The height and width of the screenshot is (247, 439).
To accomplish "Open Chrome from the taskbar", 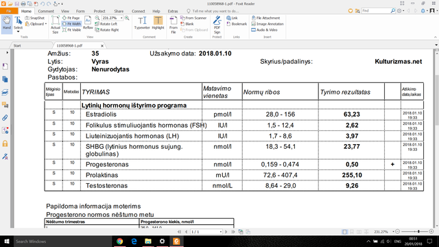I will pyautogui.click(x=119, y=241).
